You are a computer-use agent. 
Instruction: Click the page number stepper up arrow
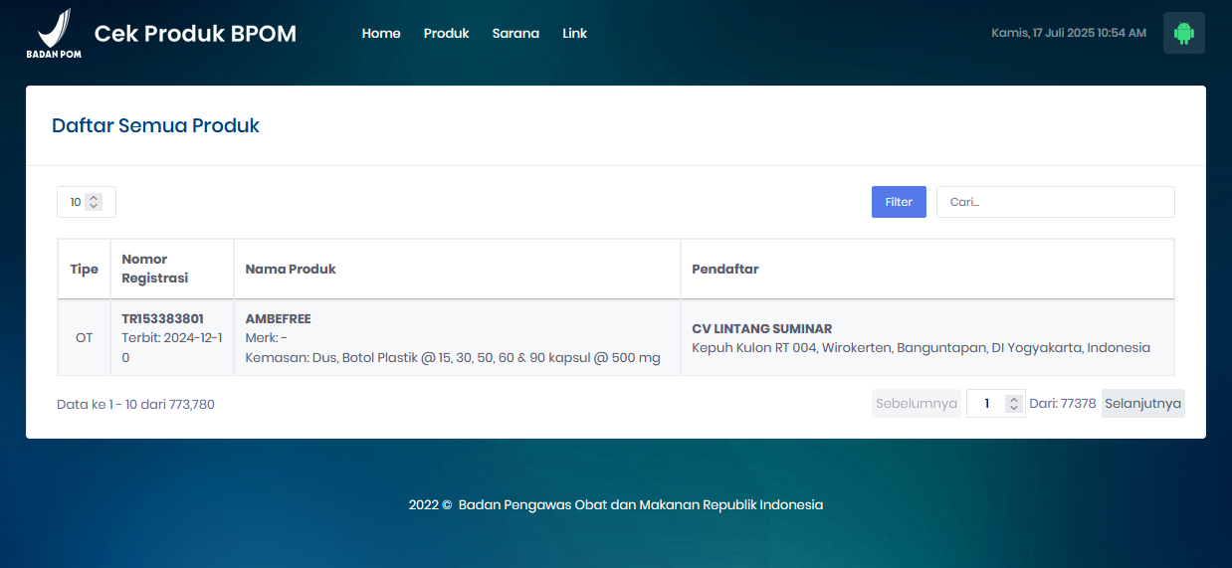1013,400
